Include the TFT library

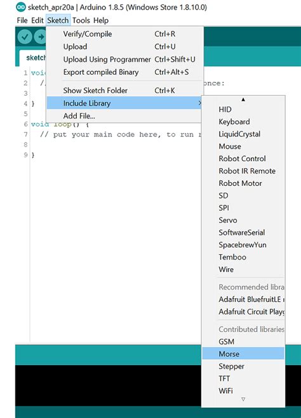tap(243, 378)
